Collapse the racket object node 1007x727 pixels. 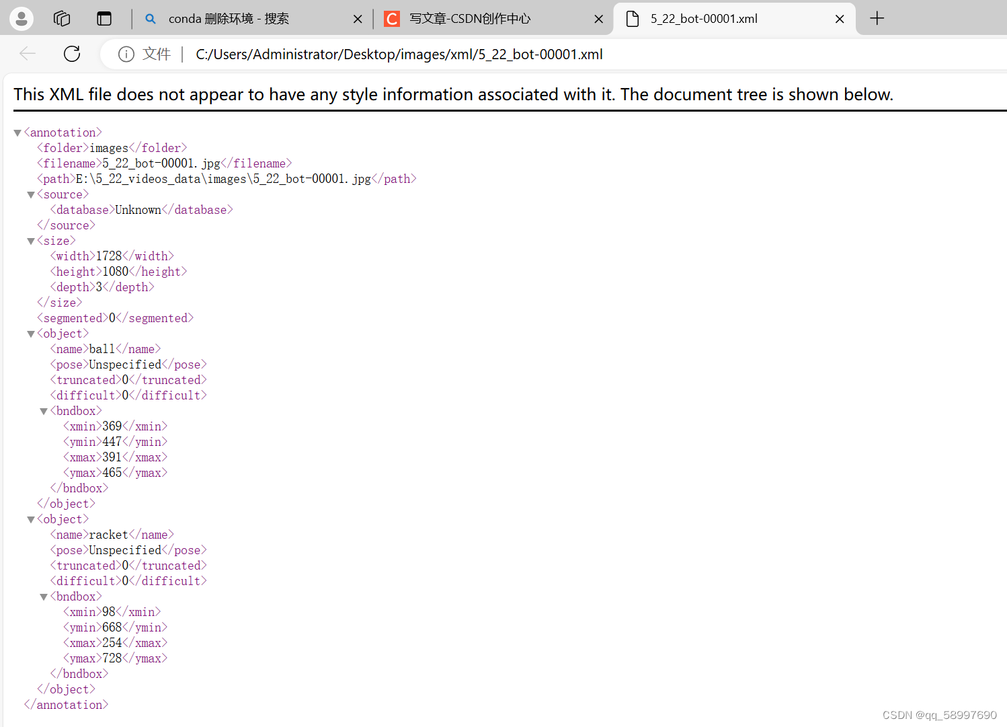(x=30, y=520)
